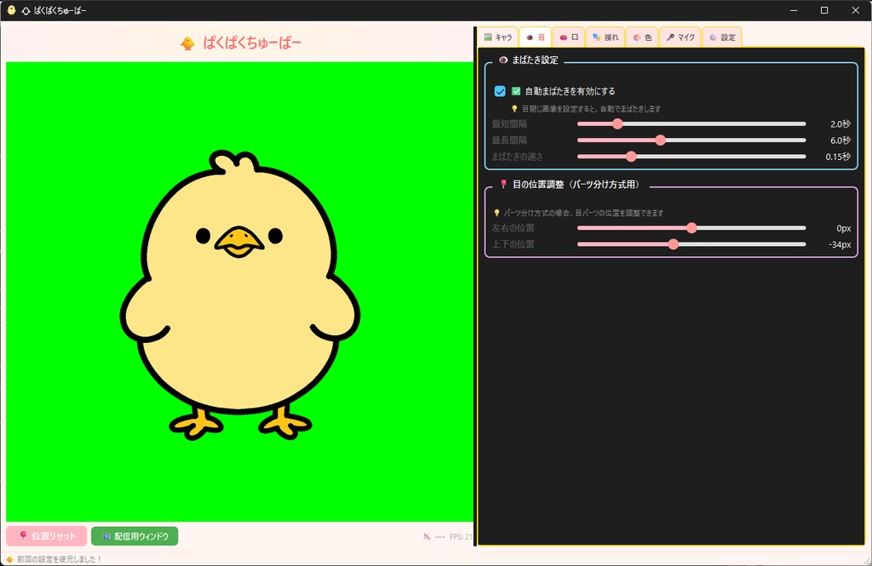Click the chick character in the green preview

(239, 294)
